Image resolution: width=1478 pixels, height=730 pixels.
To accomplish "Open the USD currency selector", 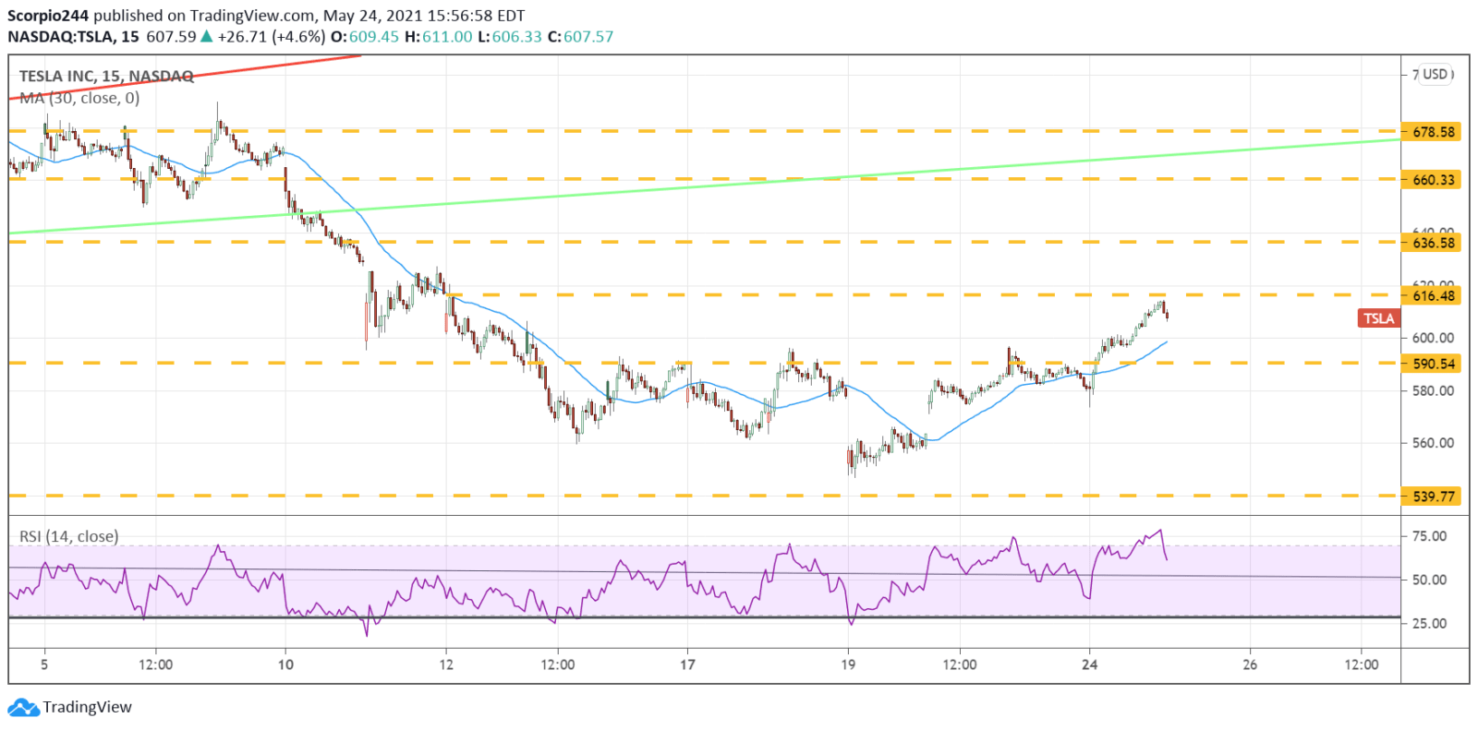I will tap(1436, 74).
